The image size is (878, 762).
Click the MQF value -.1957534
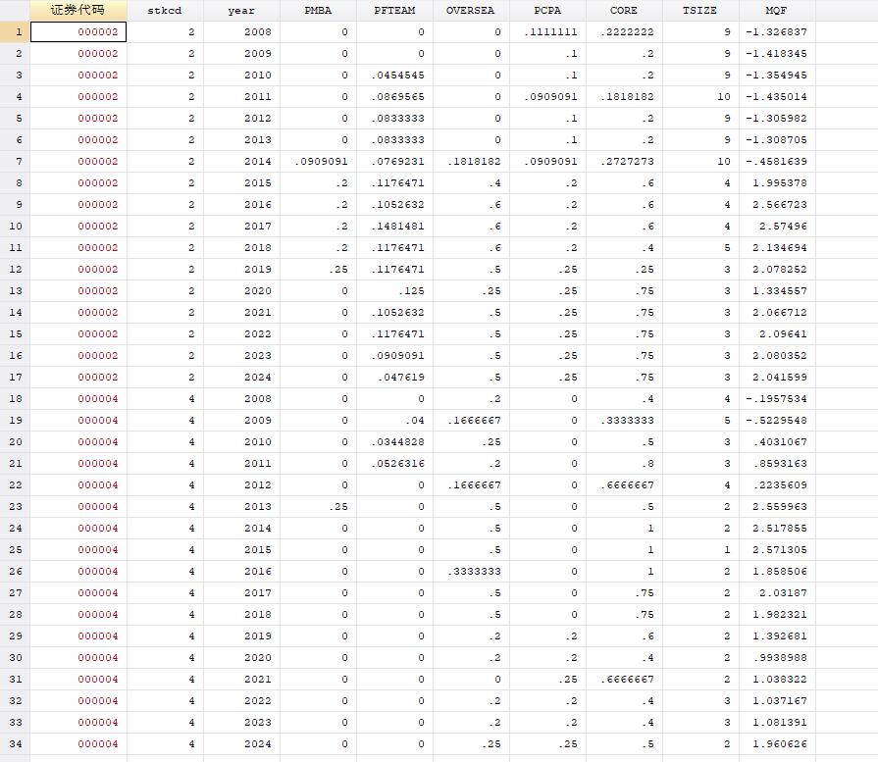pyautogui.click(x=776, y=398)
